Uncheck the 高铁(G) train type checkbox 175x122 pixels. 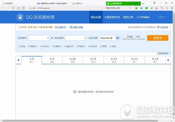29,46
